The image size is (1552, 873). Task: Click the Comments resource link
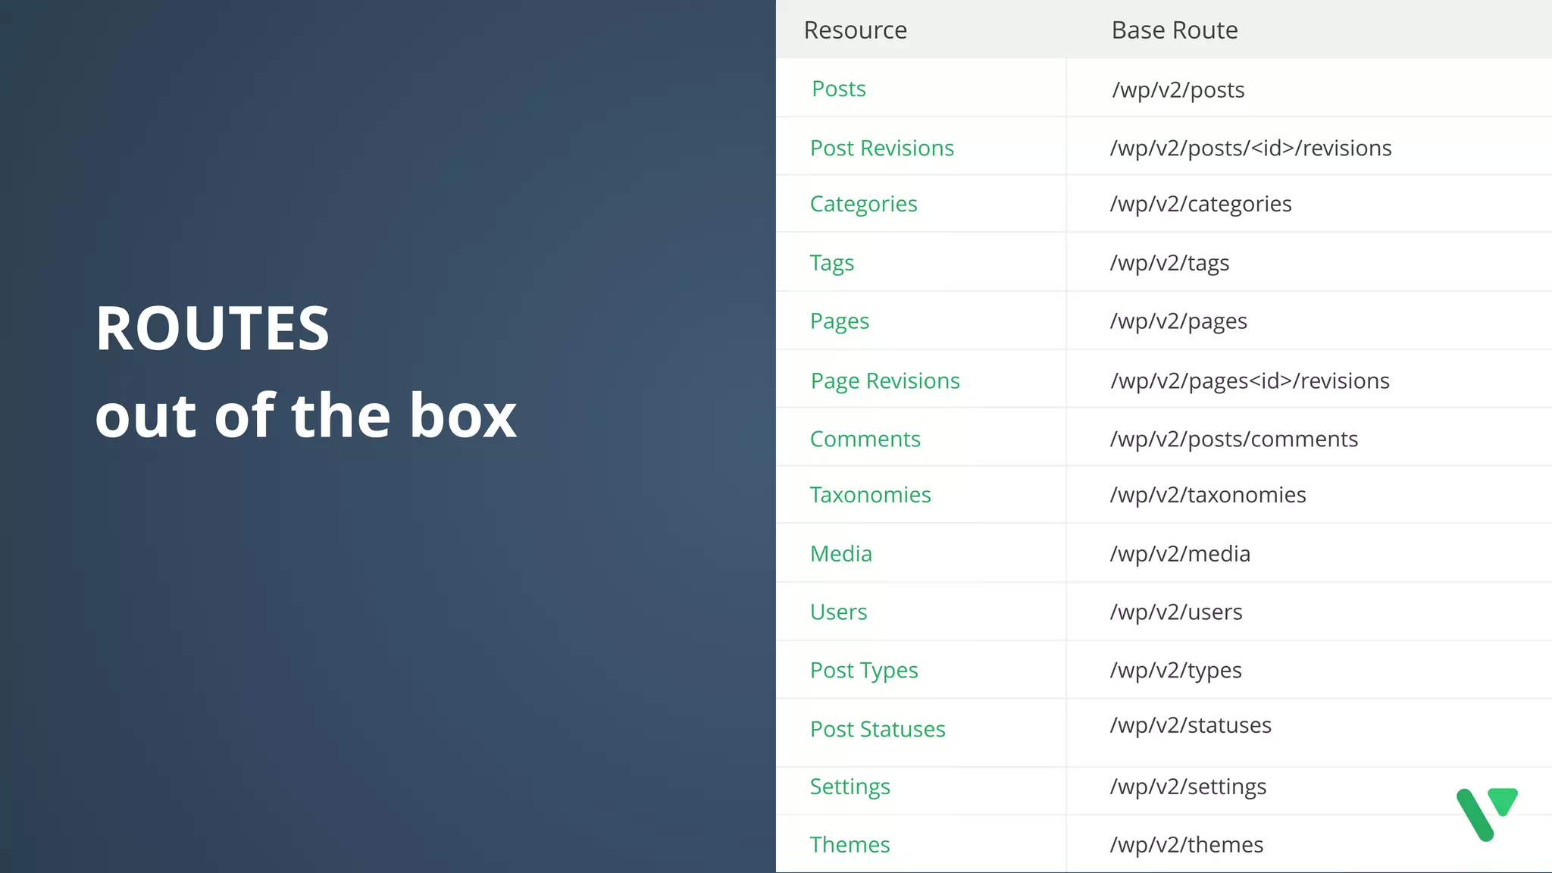[x=865, y=439]
